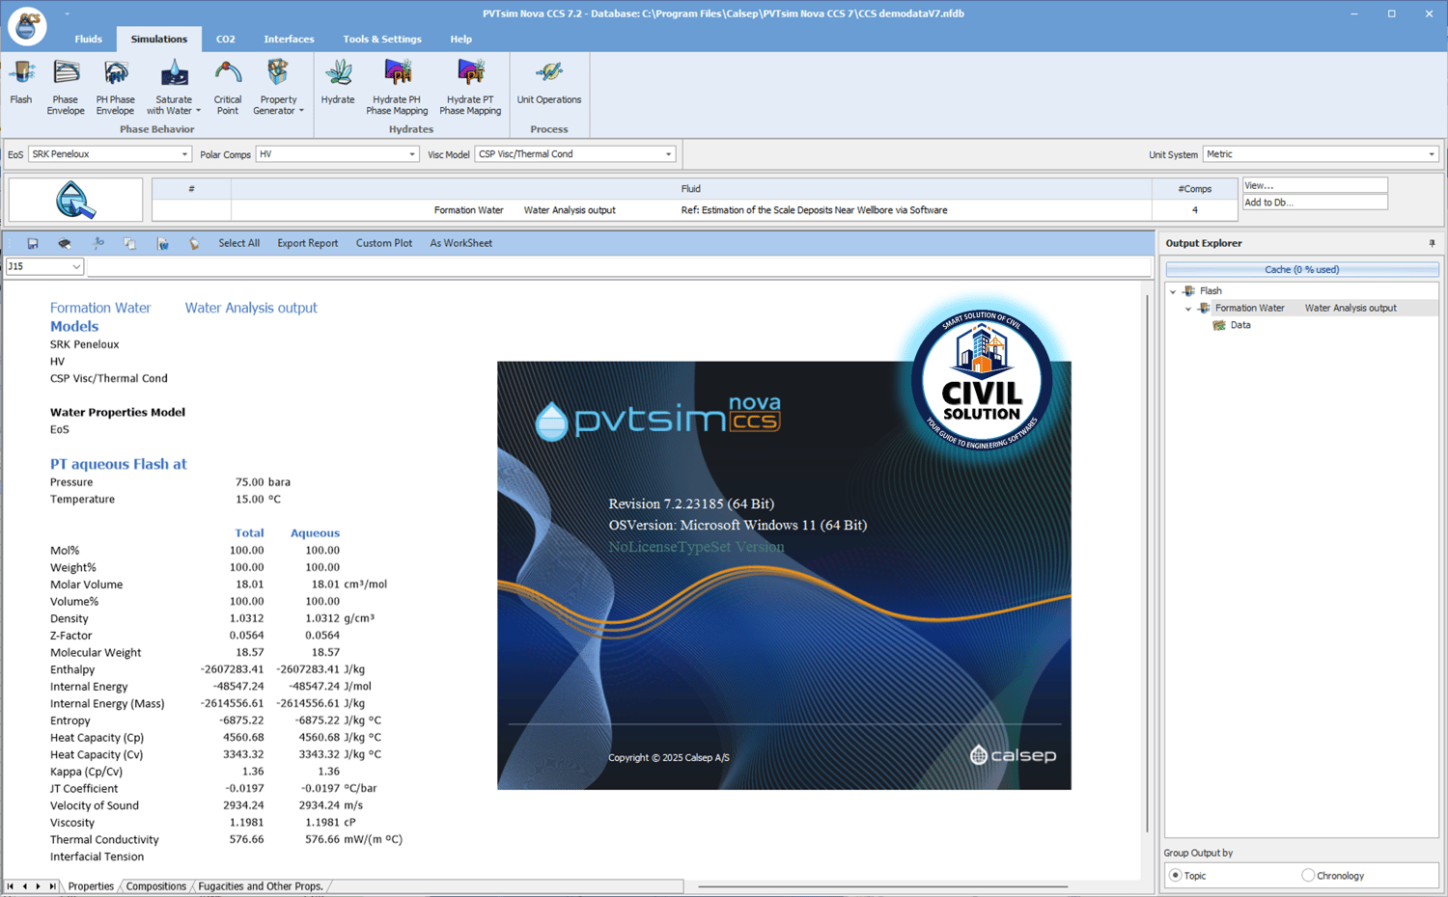Click the Fluid column header
The height and width of the screenshot is (897, 1448).
tap(690, 189)
